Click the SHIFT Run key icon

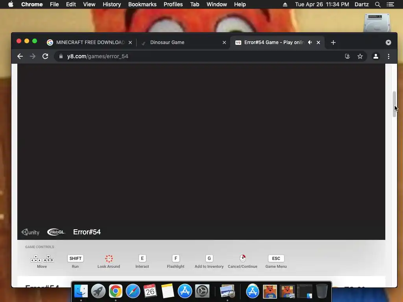pos(75,258)
